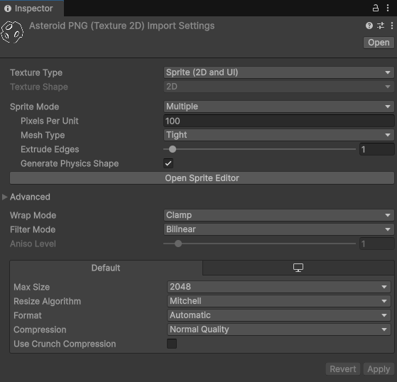Click the Open button
397x382 pixels.
[x=379, y=43]
